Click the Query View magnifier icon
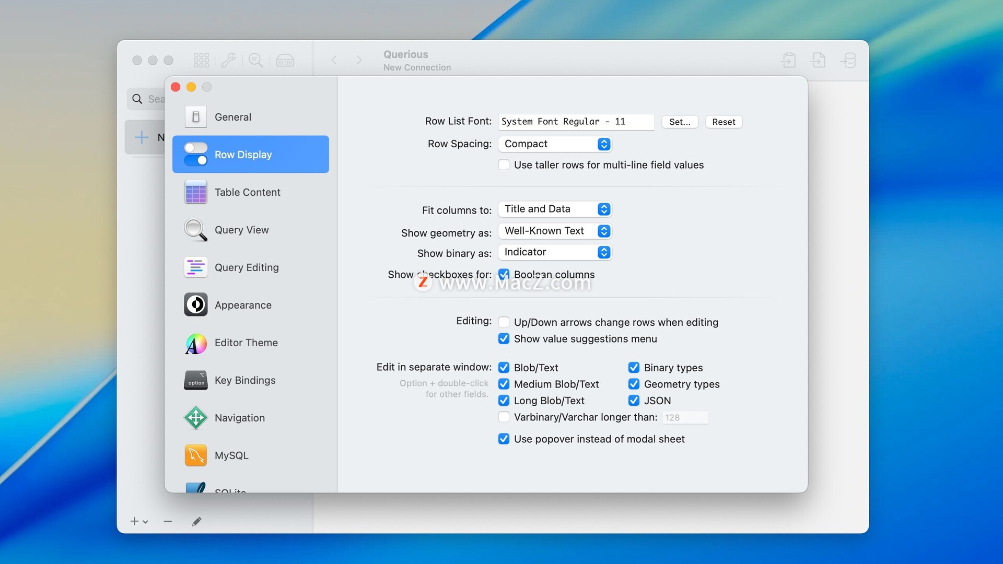Viewport: 1003px width, 564px height. click(195, 230)
